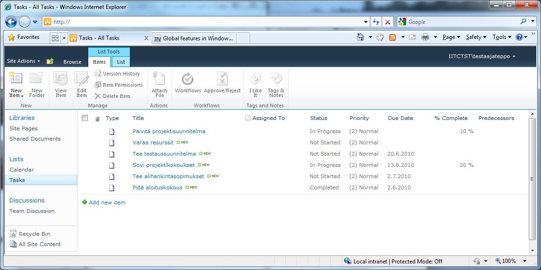The image size is (541, 270).
Task: Open the Tee testaussuunnitelma task link
Action: (x=164, y=154)
